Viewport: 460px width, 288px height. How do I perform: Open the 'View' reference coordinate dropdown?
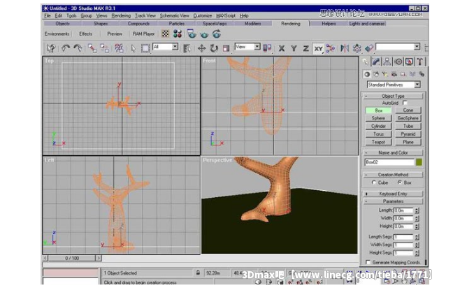(x=257, y=47)
